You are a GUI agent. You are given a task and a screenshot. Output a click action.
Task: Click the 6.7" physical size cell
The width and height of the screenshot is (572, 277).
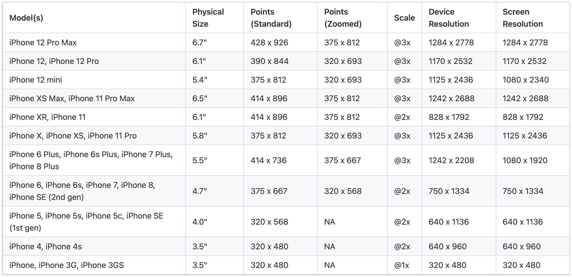tap(199, 43)
